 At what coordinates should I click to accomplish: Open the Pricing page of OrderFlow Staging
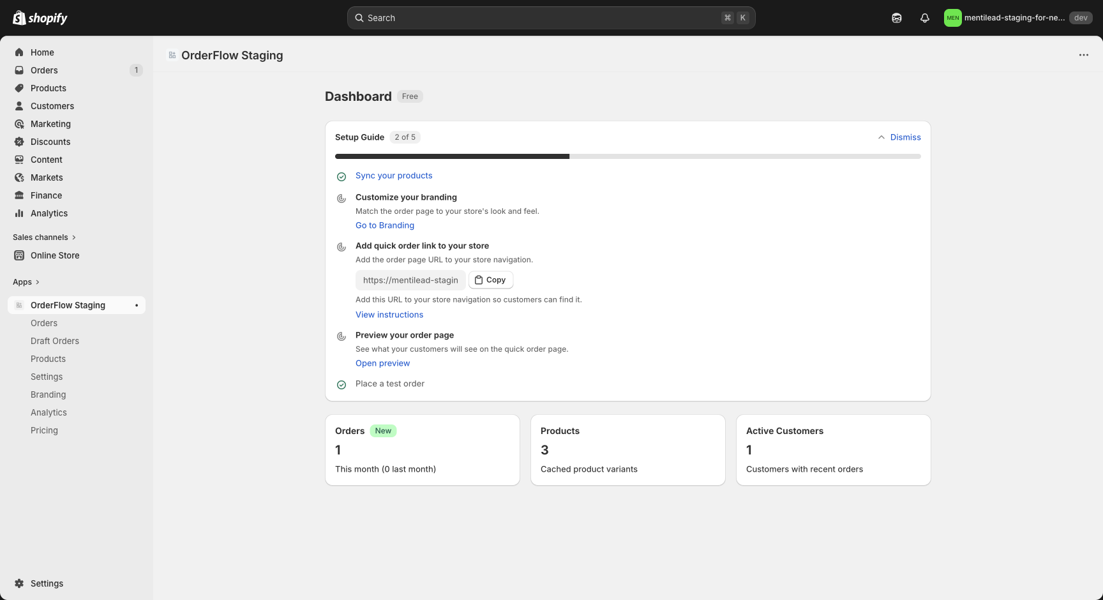[x=44, y=430]
